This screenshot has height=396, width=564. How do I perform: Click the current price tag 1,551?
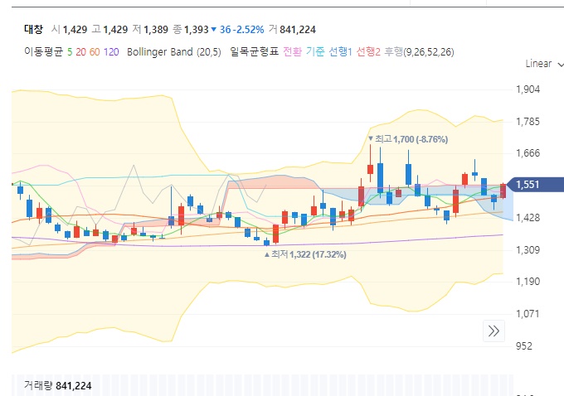pyautogui.click(x=535, y=185)
